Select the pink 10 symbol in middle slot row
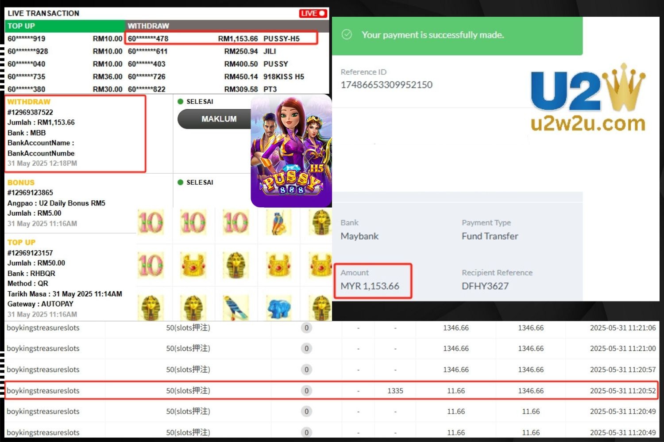The width and height of the screenshot is (664, 442). point(151,265)
